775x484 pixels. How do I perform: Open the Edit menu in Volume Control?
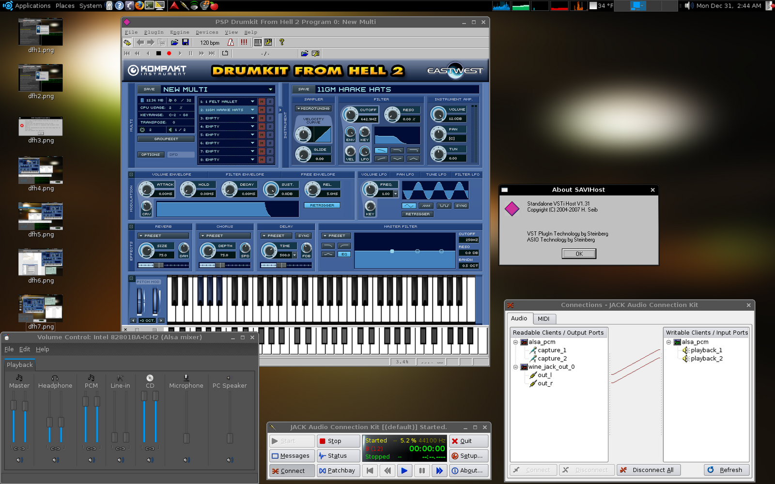click(25, 349)
